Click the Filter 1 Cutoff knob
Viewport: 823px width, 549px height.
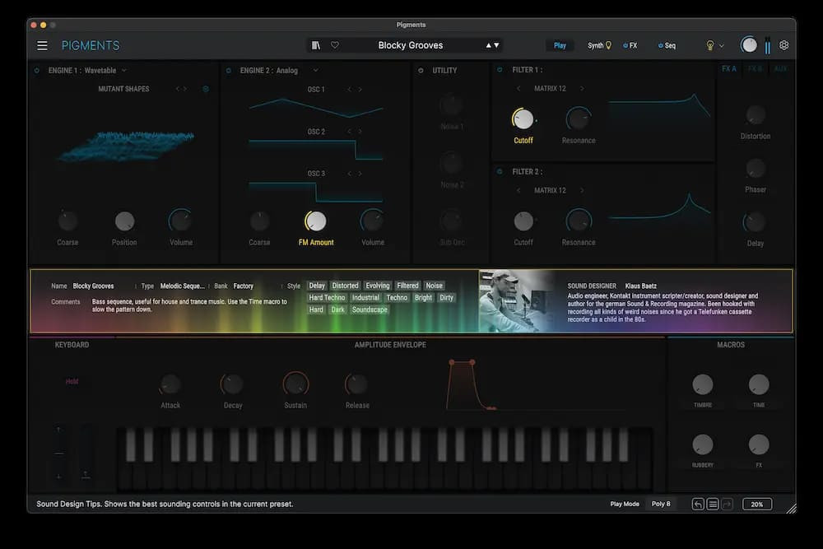tap(523, 119)
